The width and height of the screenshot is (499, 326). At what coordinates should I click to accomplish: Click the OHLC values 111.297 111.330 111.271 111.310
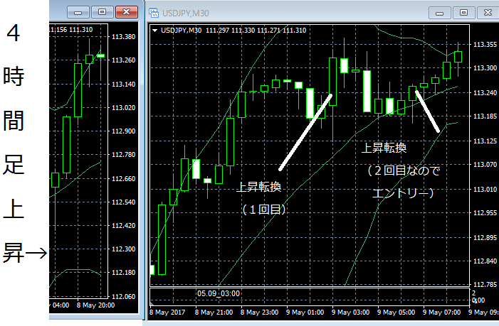(256, 31)
